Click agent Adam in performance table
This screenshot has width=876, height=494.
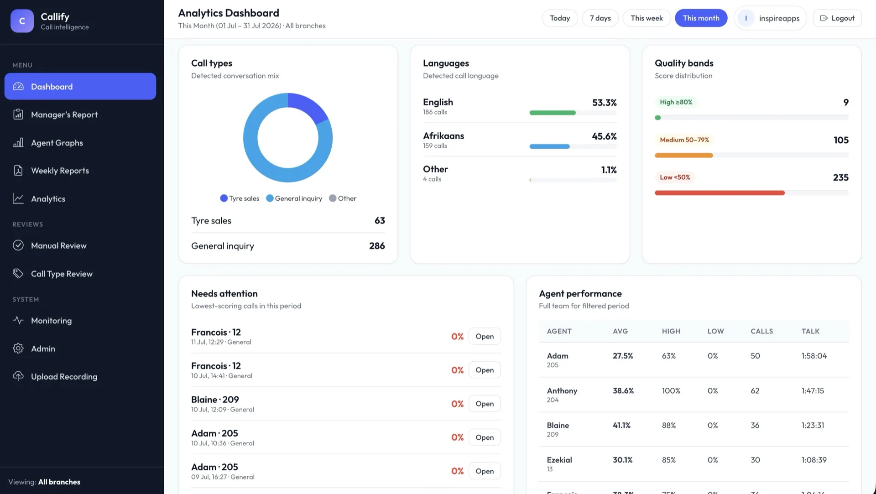558,356
